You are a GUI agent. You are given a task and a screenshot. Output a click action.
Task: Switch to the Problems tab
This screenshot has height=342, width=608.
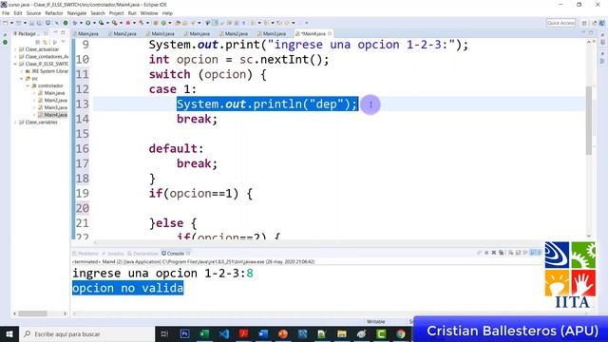[85, 254]
